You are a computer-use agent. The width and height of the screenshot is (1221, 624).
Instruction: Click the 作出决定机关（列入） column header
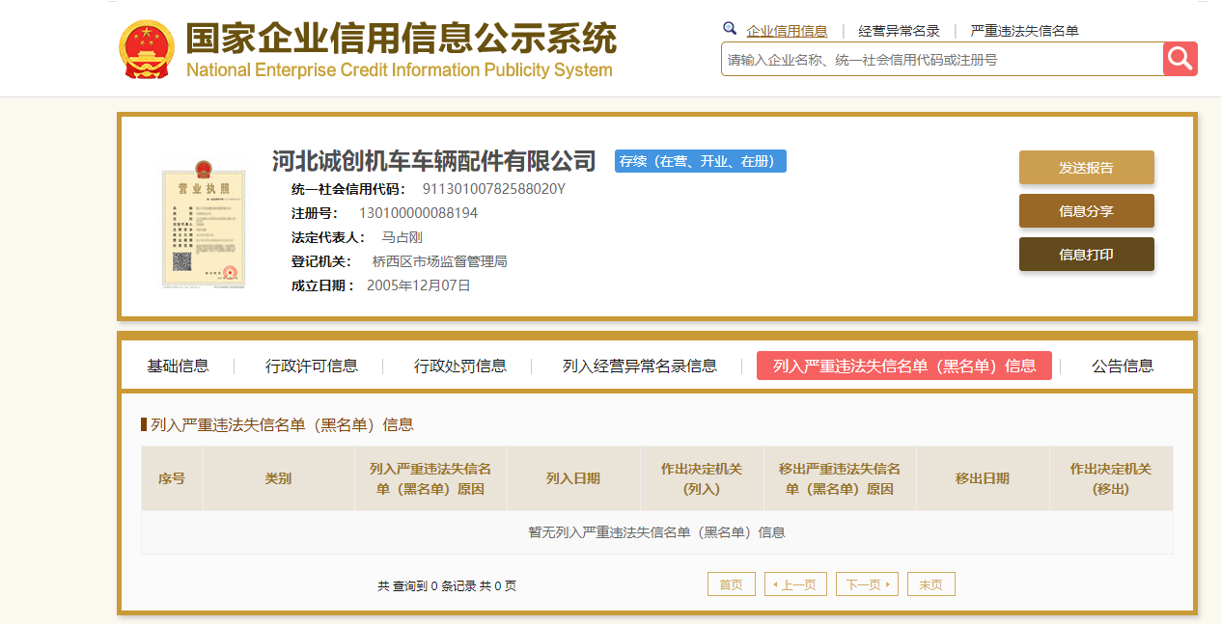click(x=702, y=478)
